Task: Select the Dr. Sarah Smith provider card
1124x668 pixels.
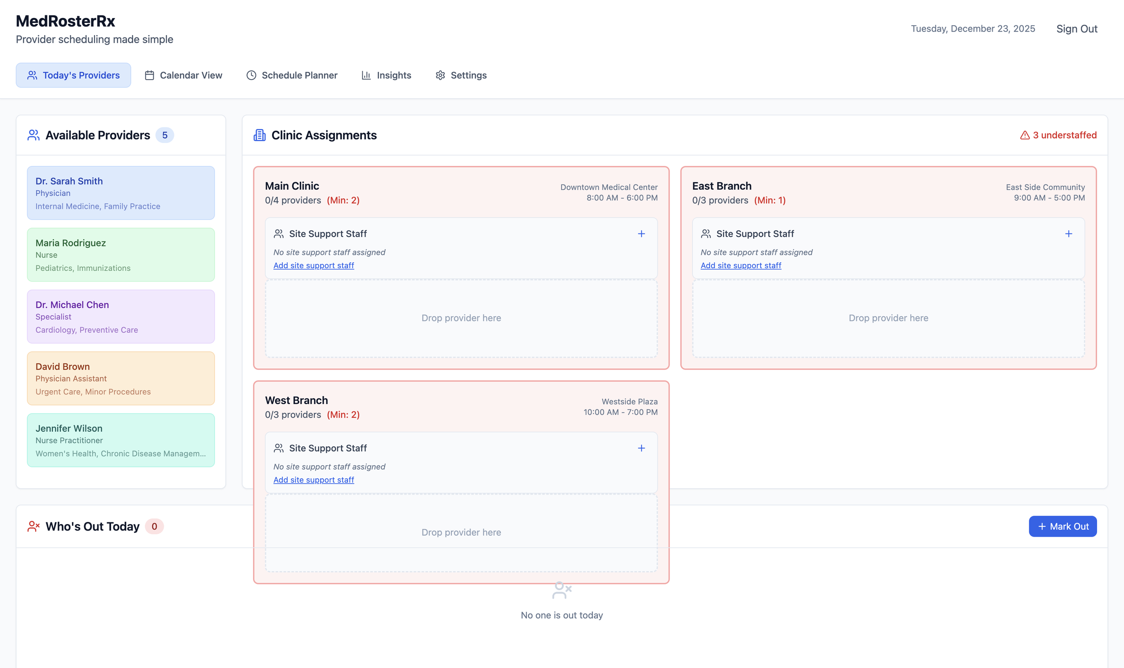Action: 120,193
